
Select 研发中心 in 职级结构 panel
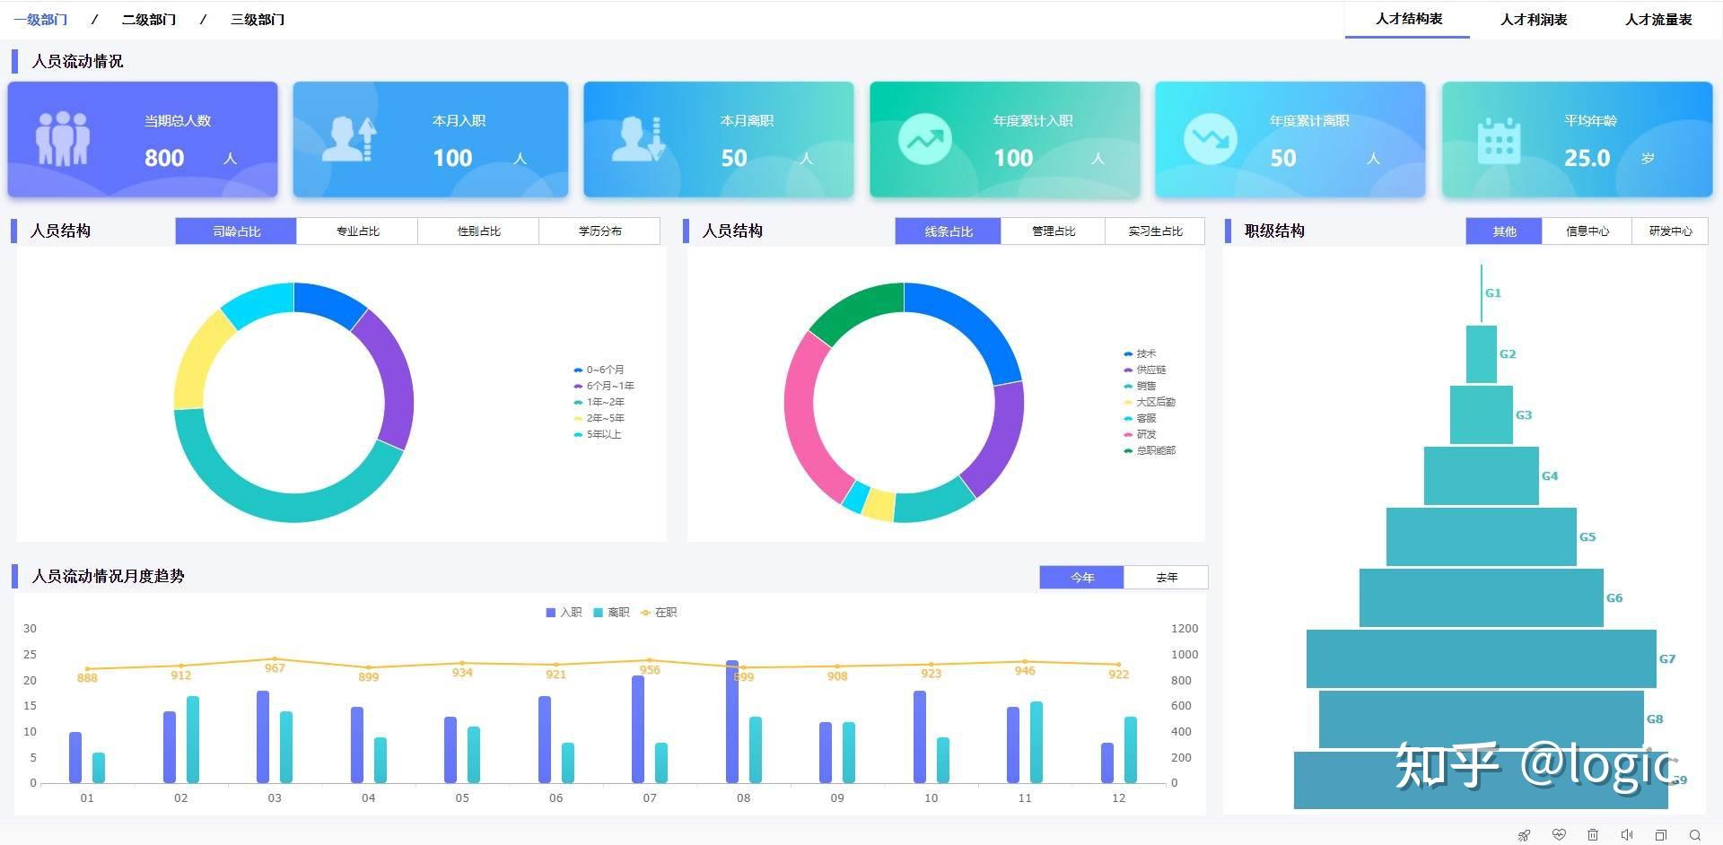[x=1670, y=231]
